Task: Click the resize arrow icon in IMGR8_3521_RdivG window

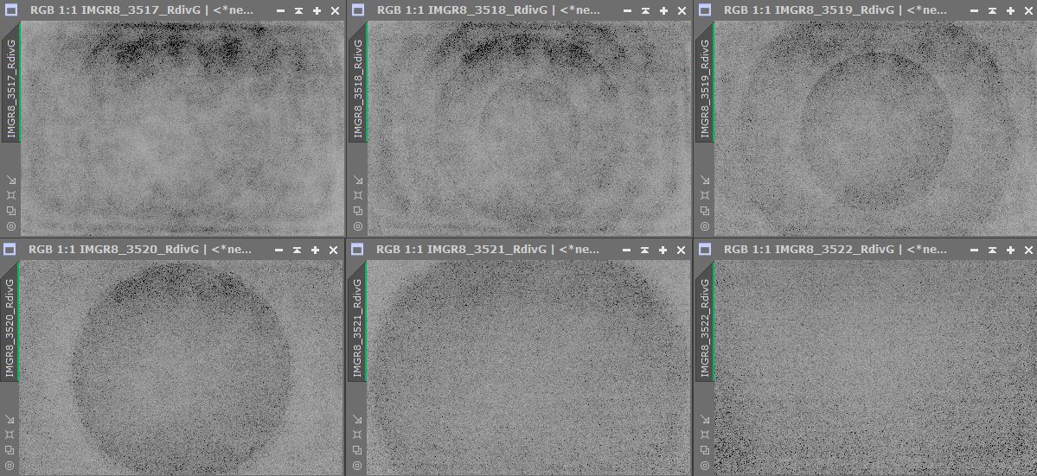Action: (358, 419)
